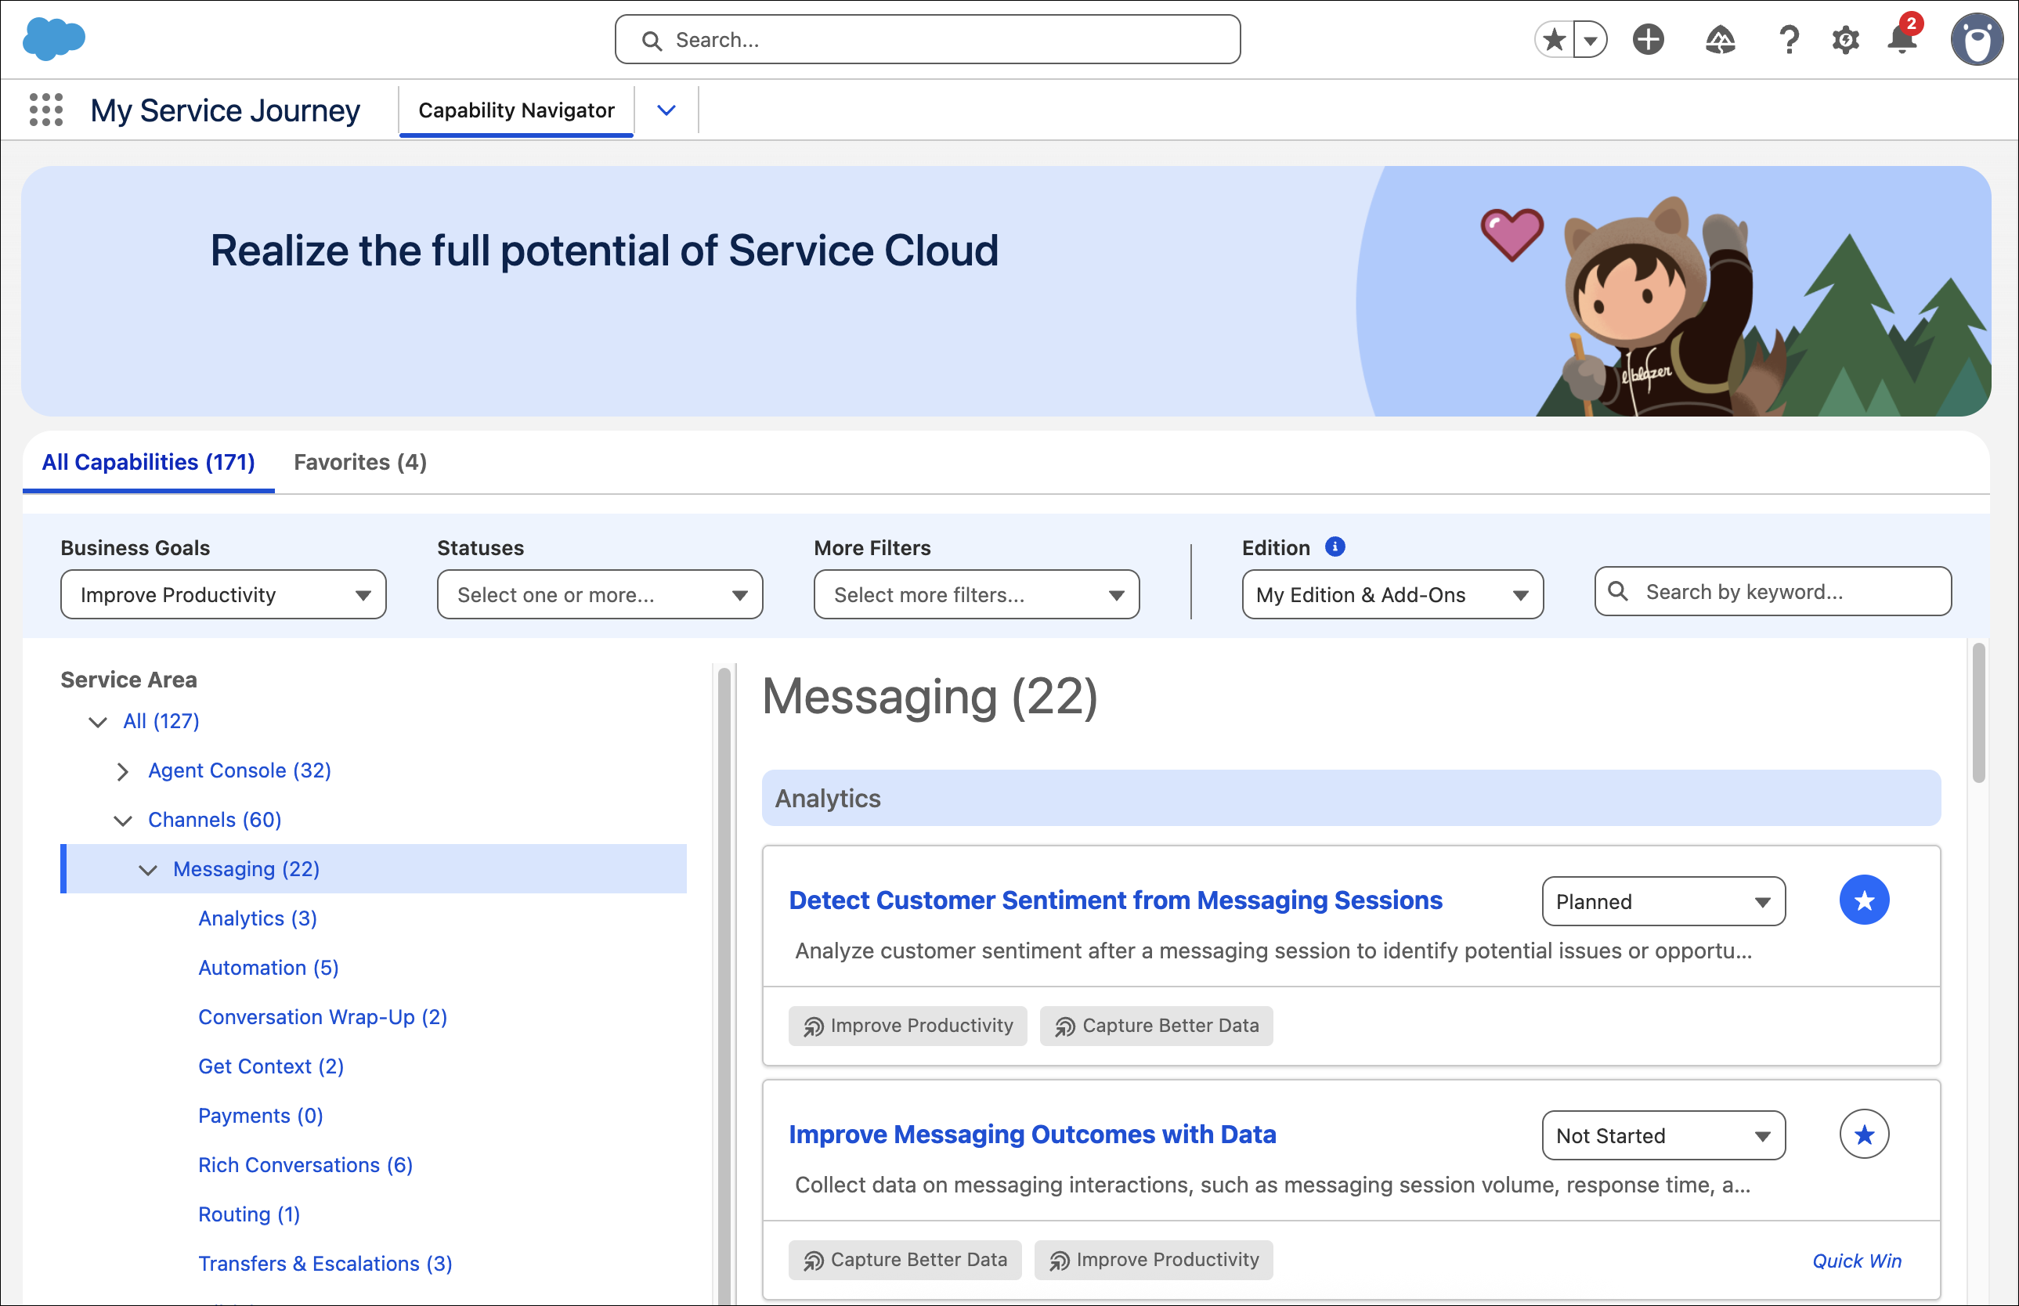
Task: Open the notifications bell
Action: click(x=1902, y=39)
